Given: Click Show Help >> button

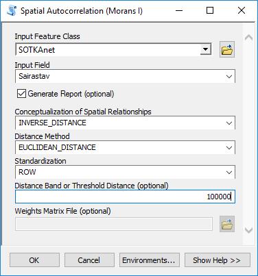Looking at the screenshot, I should [x=218, y=260].
